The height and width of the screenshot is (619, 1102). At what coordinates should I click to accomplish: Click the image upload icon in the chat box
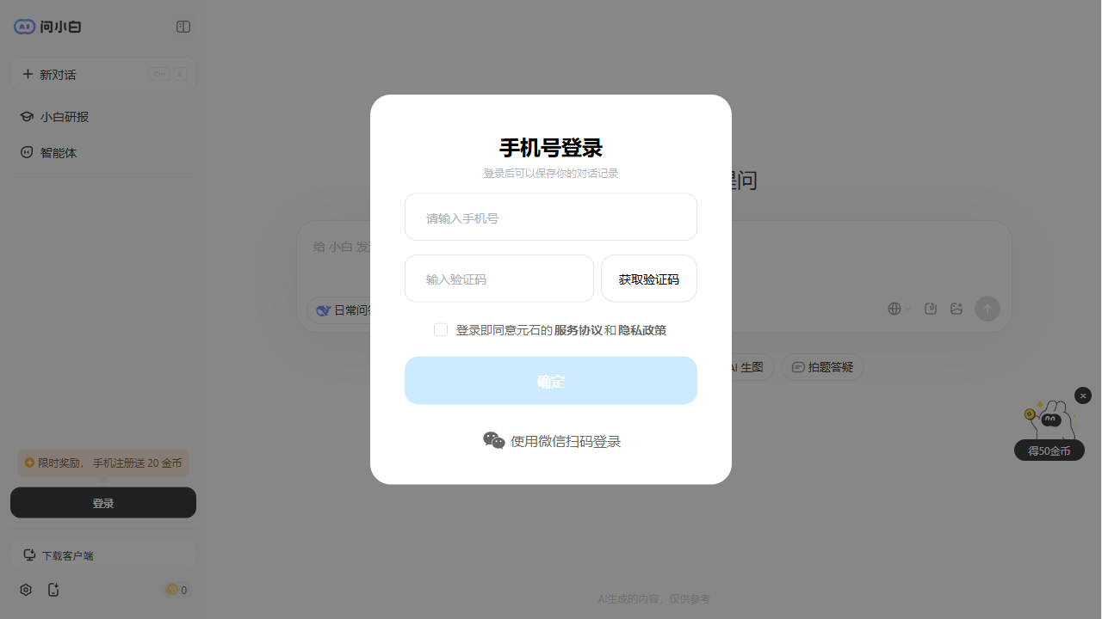(956, 309)
